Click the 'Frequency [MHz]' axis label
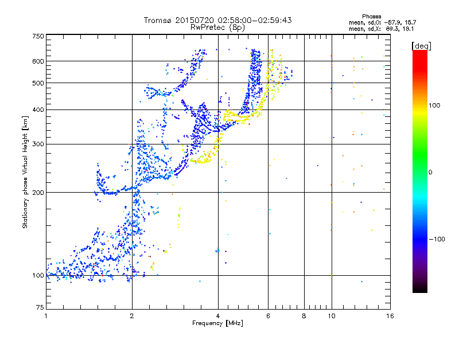The image size is (459, 344). click(217, 323)
